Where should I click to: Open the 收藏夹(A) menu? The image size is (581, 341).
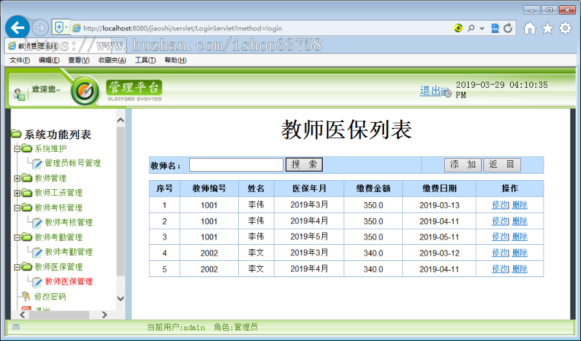(112, 60)
